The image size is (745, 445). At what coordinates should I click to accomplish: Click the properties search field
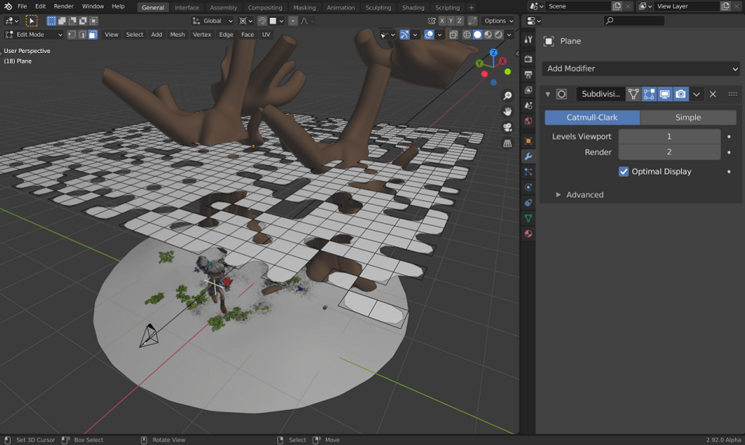tap(634, 20)
